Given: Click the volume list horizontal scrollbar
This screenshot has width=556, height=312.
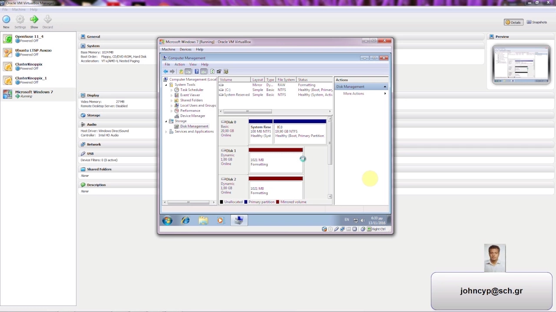Looking at the screenshot, I should 248,111.
